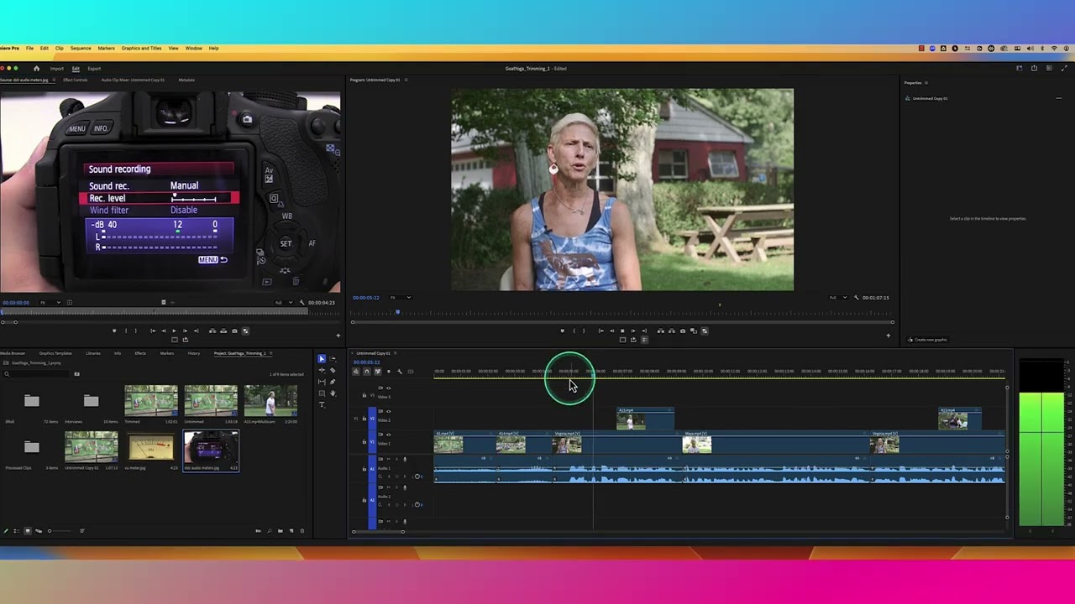This screenshot has height=604, width=1075.
Task: Select the Track Select Forward tool
Action: (x=333, y=359)
